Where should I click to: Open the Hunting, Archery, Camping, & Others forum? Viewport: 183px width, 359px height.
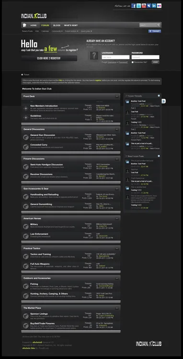[49, 294]
